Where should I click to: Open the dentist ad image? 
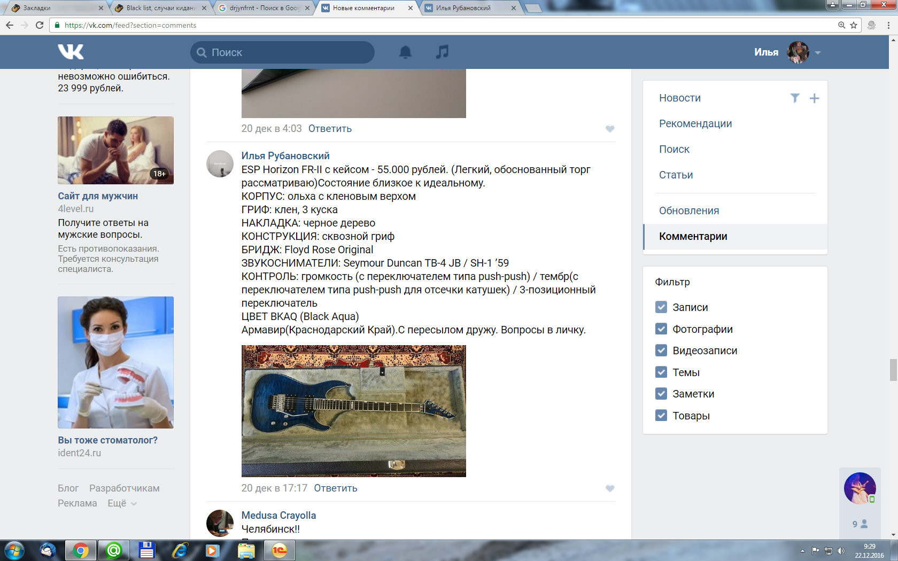pyautogui.click(x=115, y=362)
